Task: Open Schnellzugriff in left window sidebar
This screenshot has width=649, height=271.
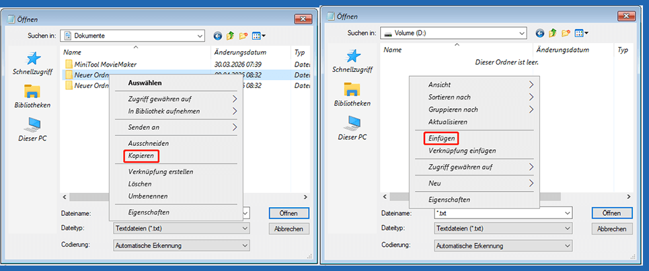Action: (x=33, y=64)
